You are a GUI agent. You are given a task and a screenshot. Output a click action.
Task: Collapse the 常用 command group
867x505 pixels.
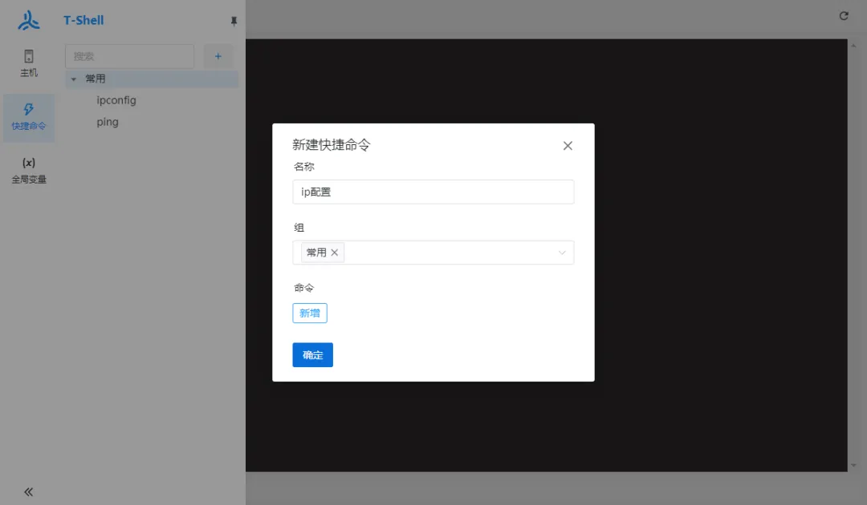tap(73, 79)
